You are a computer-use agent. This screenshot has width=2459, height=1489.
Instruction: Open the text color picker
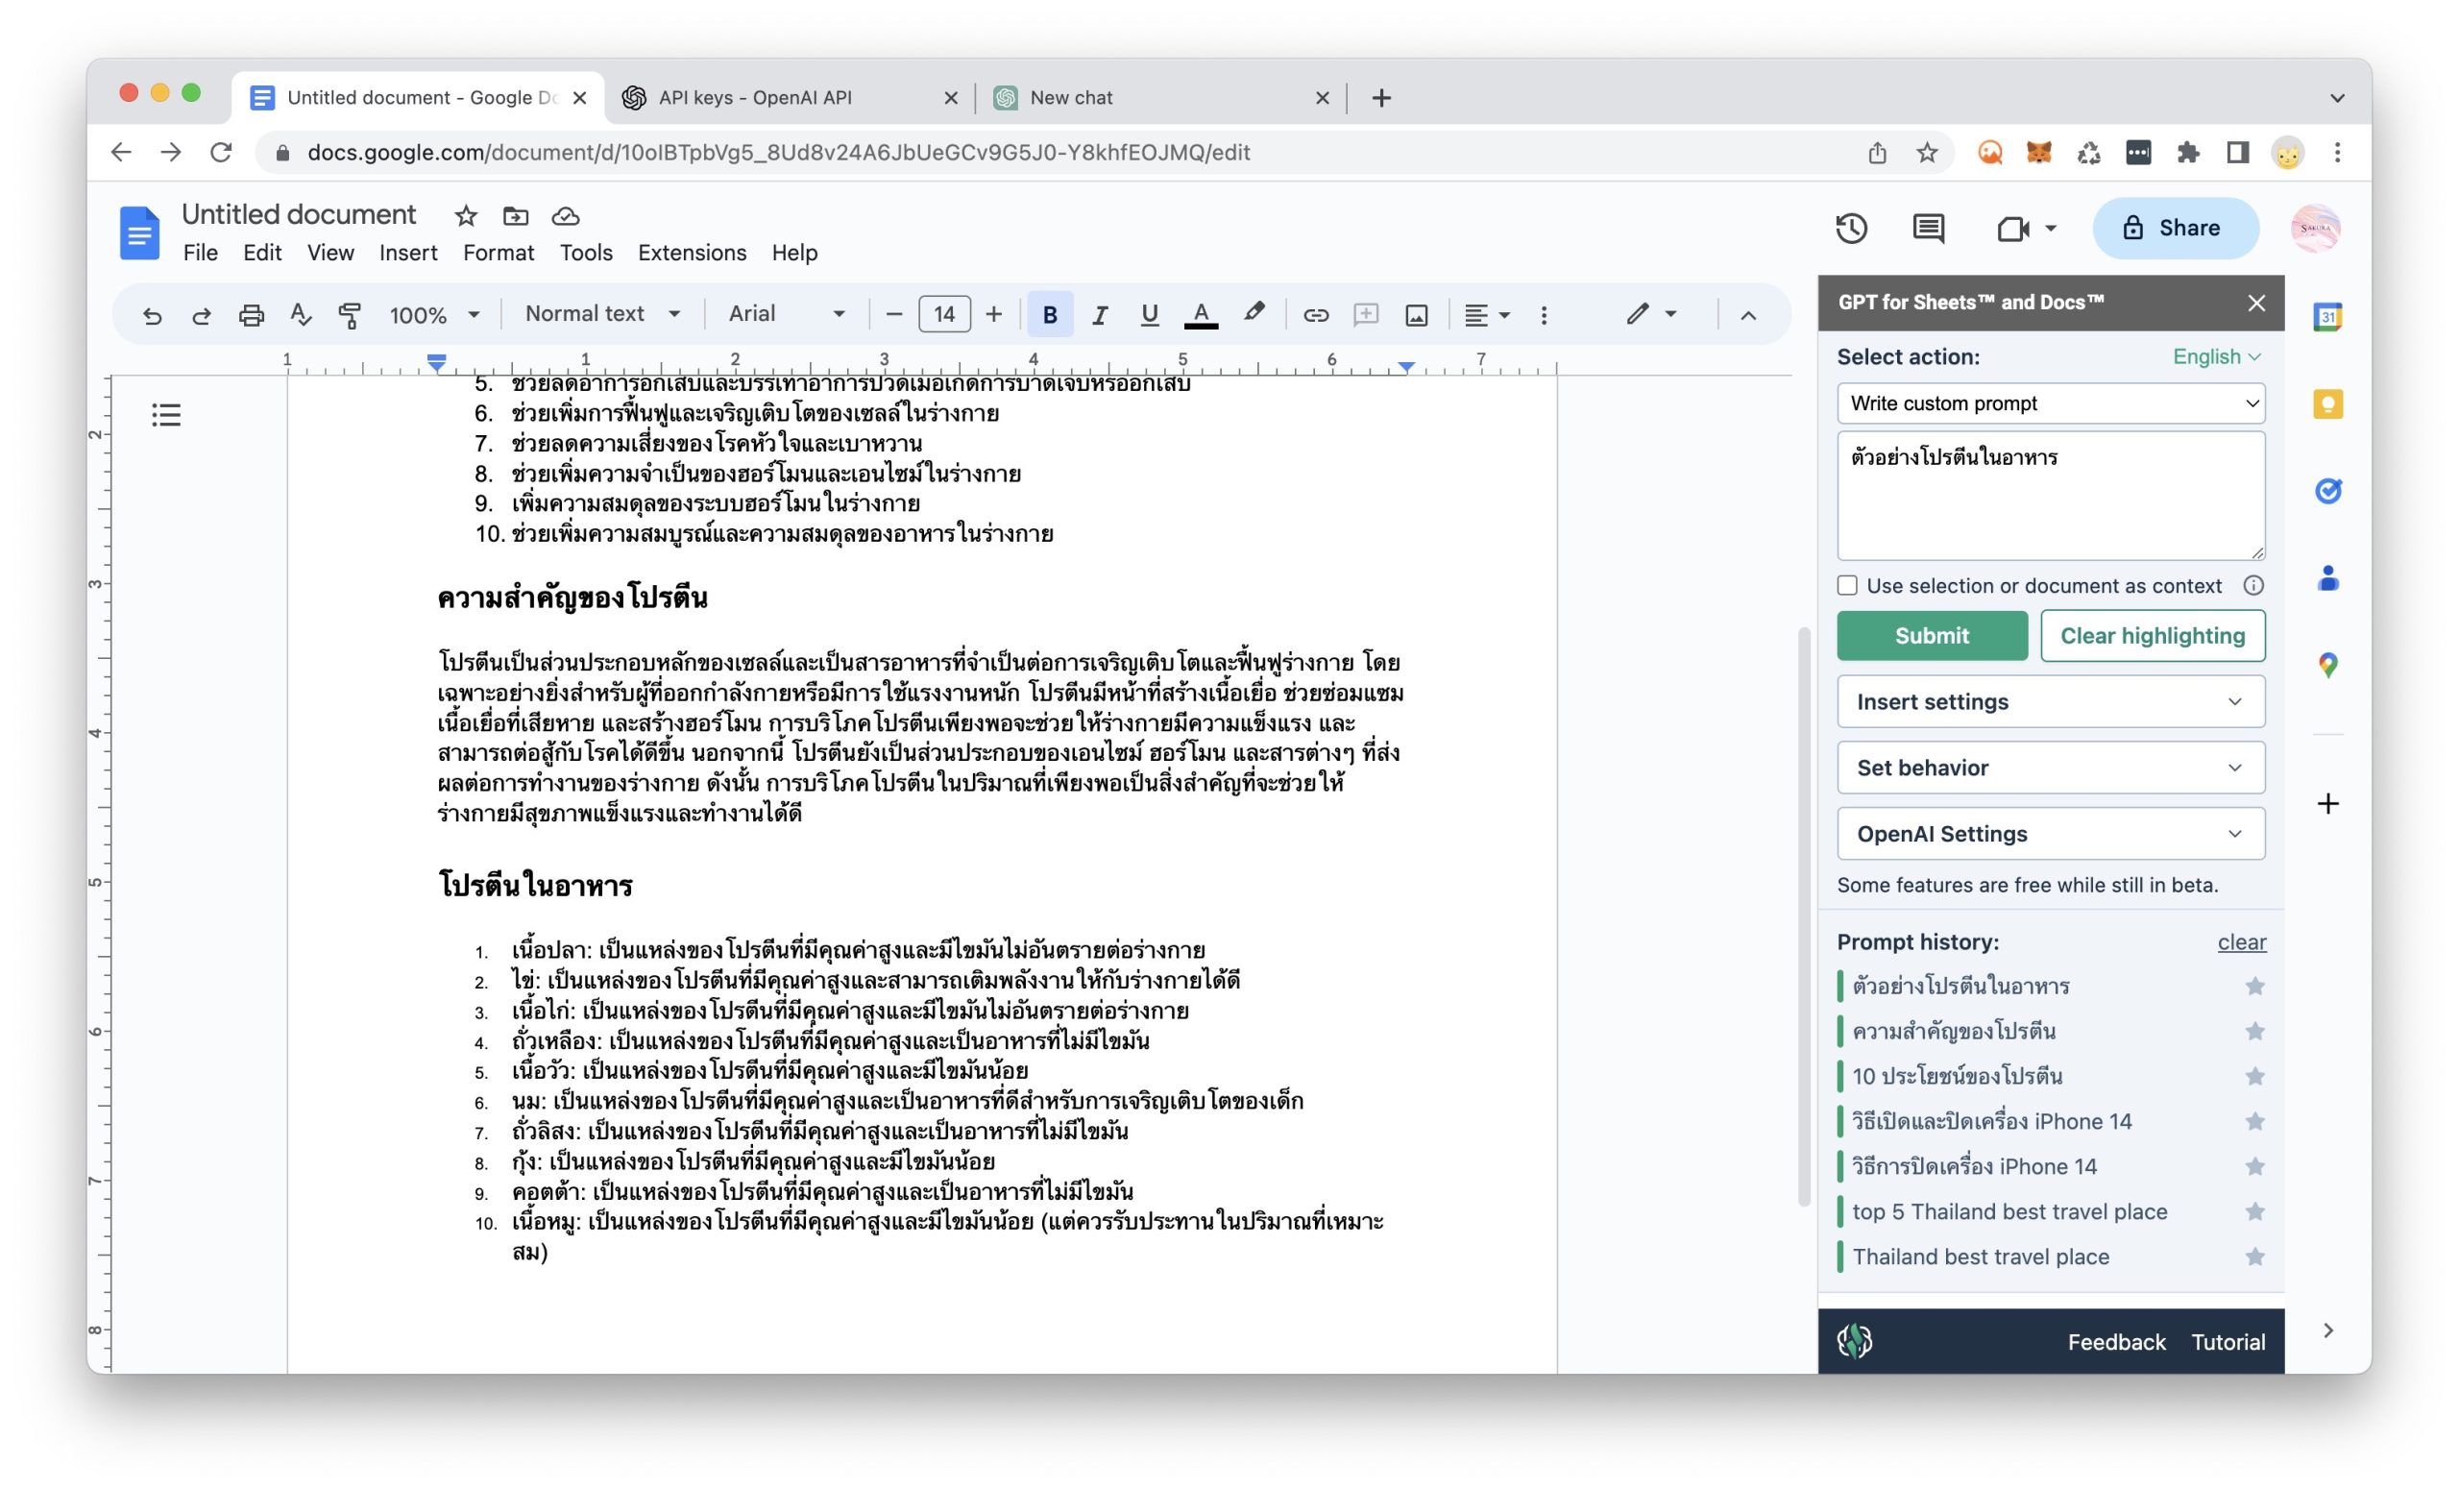[1201, 315]
